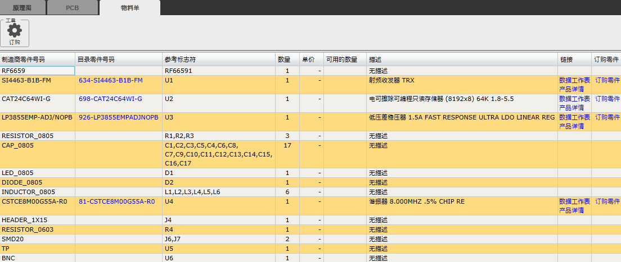Screen dimensions: 621x262
Task: Open 产品详情 link for SI4463-B1B-FM row
Action: pos(571,89)
